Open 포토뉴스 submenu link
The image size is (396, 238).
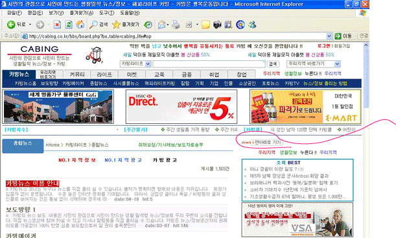270,84
